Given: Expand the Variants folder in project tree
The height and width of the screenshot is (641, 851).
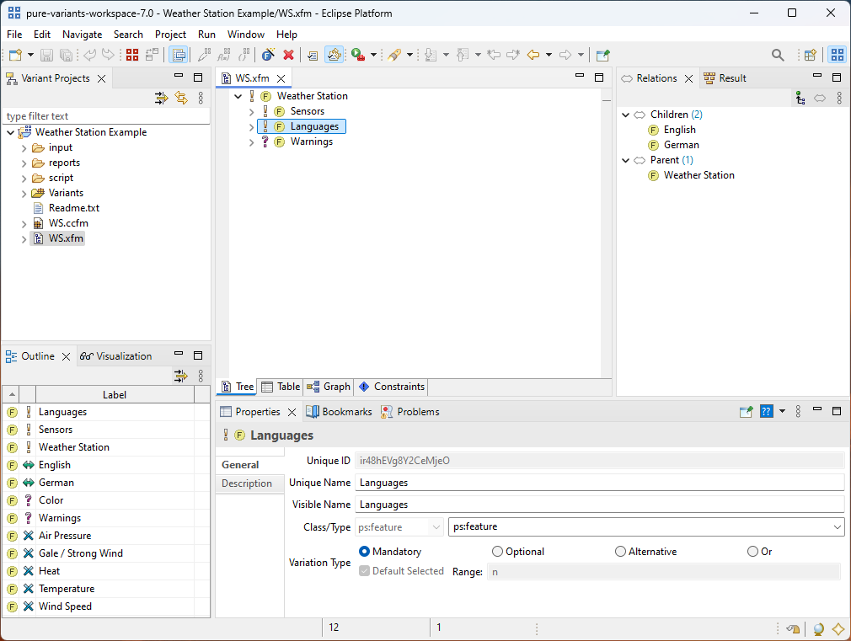Looking at the screenshot, I should point(24,193).
